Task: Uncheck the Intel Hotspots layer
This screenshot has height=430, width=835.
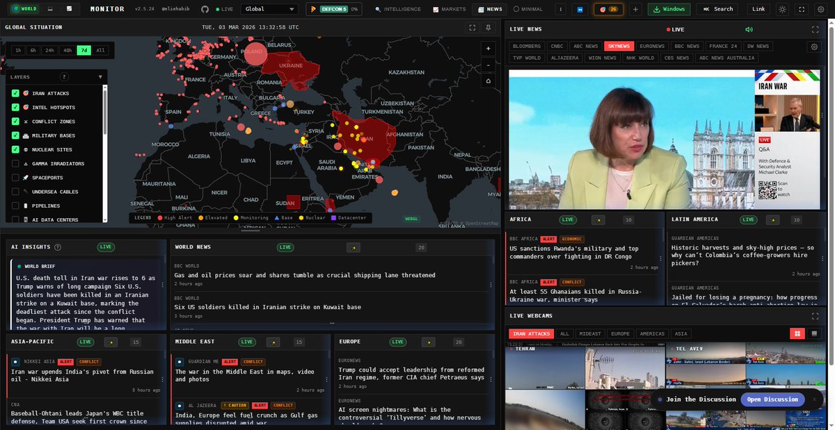Action: pyautogui.click(x=15, y=107)
